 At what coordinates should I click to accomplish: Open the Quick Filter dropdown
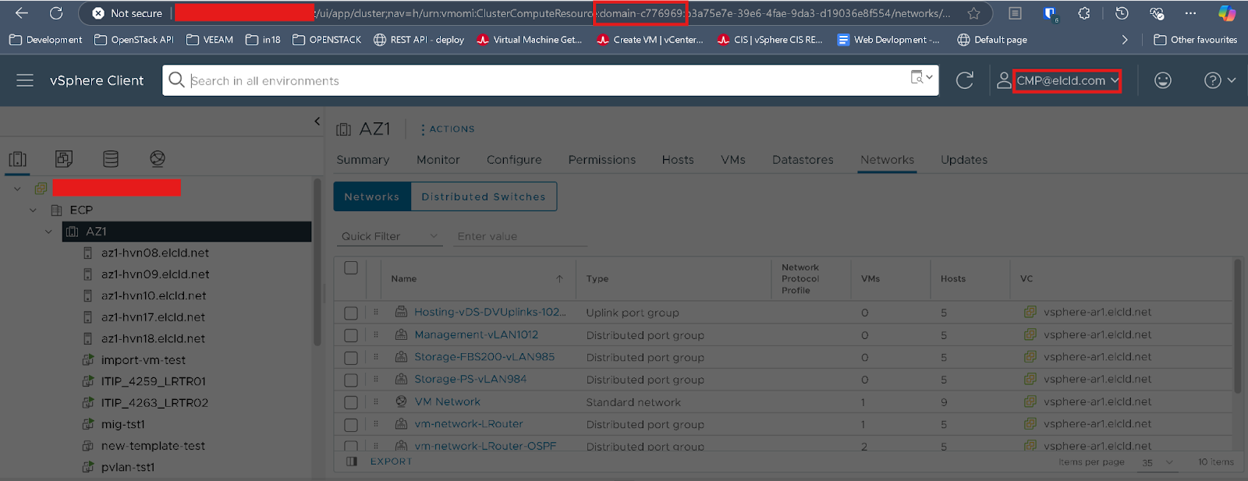(389, 236)
